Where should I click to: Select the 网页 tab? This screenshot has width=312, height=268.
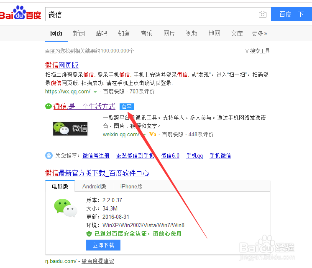(x=56, y=33)
